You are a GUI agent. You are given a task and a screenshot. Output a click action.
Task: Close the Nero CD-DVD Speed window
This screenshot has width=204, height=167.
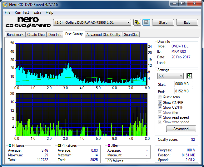point(194,3)
